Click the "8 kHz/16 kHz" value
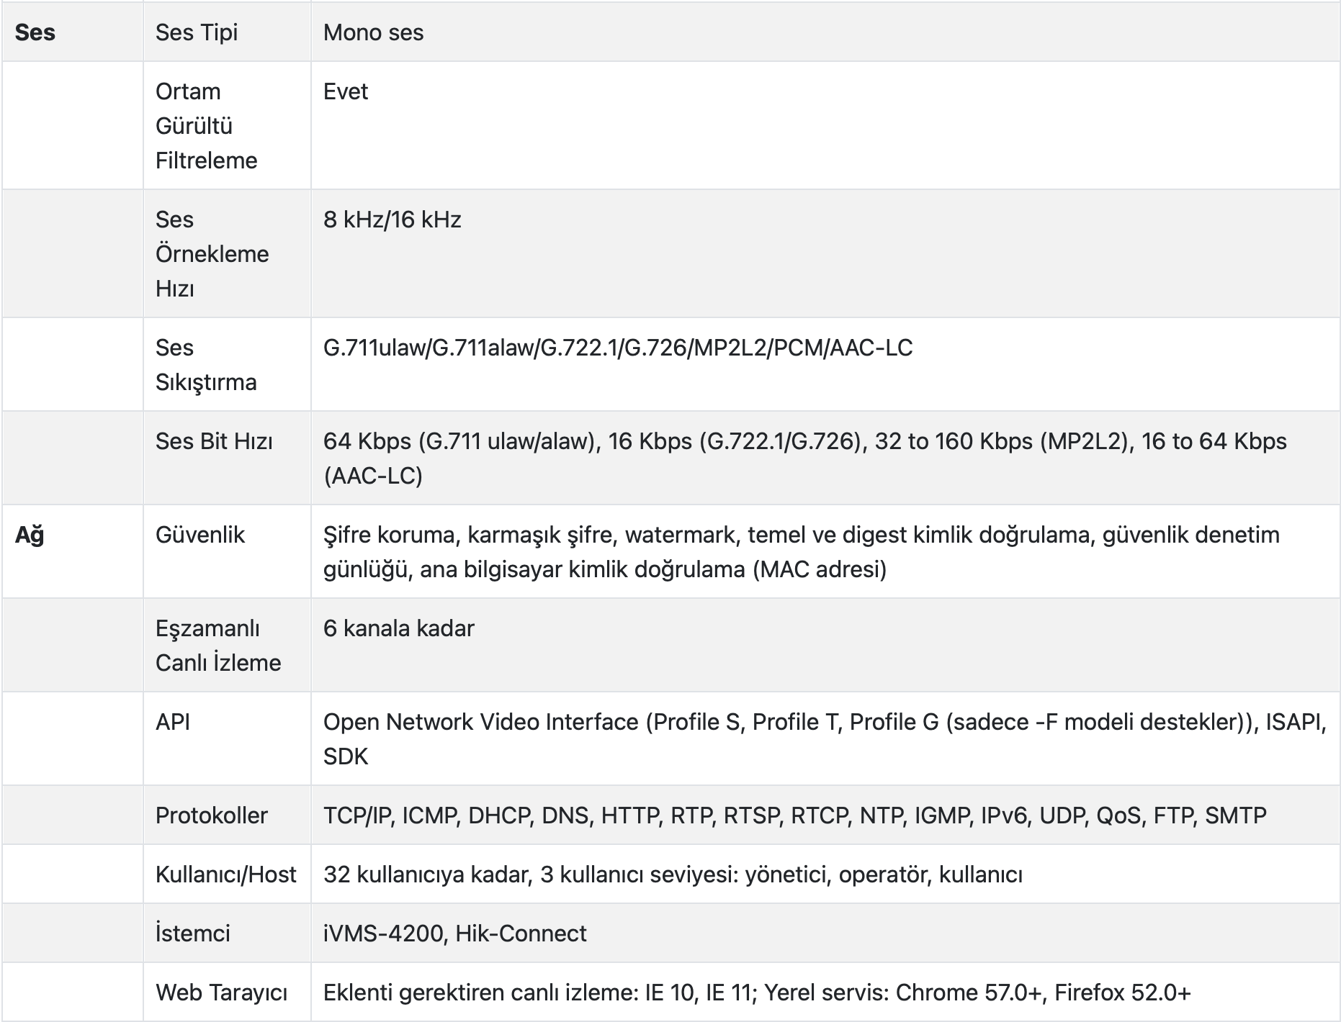The width and height of the screenshot is (1341, 1022). (x=392, y=220)
